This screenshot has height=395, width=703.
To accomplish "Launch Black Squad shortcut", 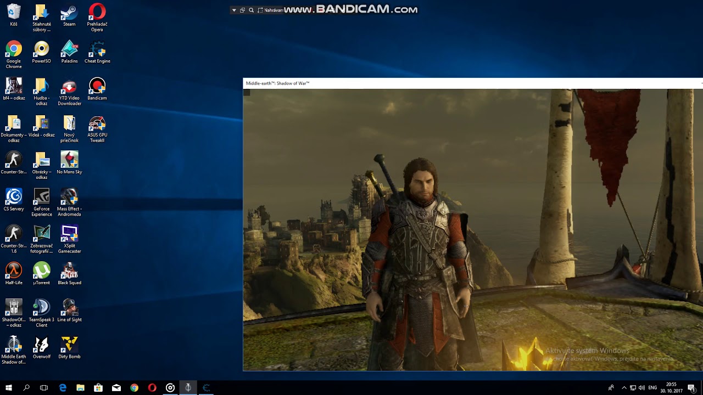I will [x=69, y=273].
